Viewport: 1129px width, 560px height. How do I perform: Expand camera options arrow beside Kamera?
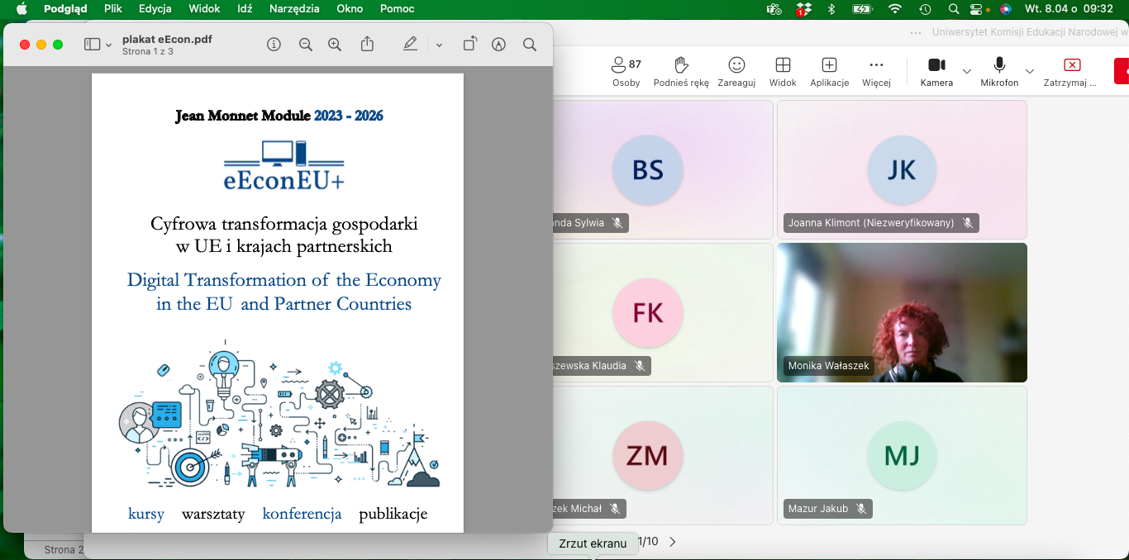point(967,71)
